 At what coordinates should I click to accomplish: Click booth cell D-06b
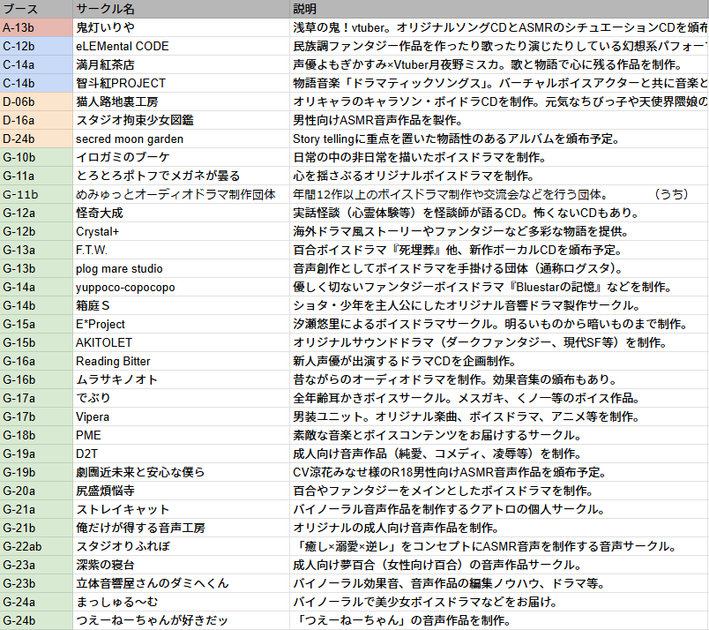(36, 101)
